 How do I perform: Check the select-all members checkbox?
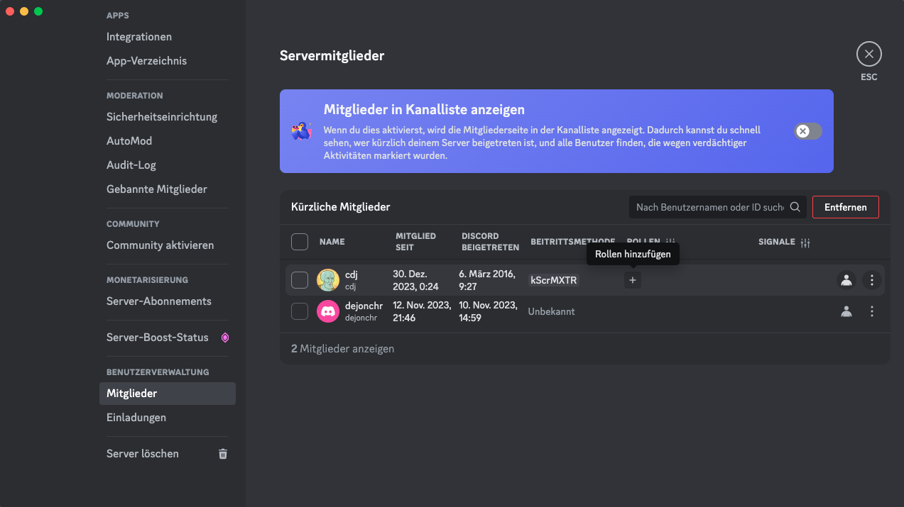click(x=300, y=242)
